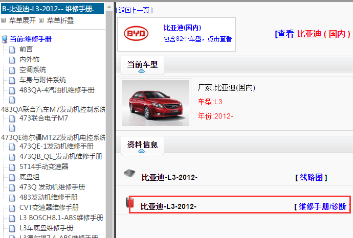This screenshot has width=353, height=238.
Task: Open CVT变速器维修手册
Action: [49, 207]
